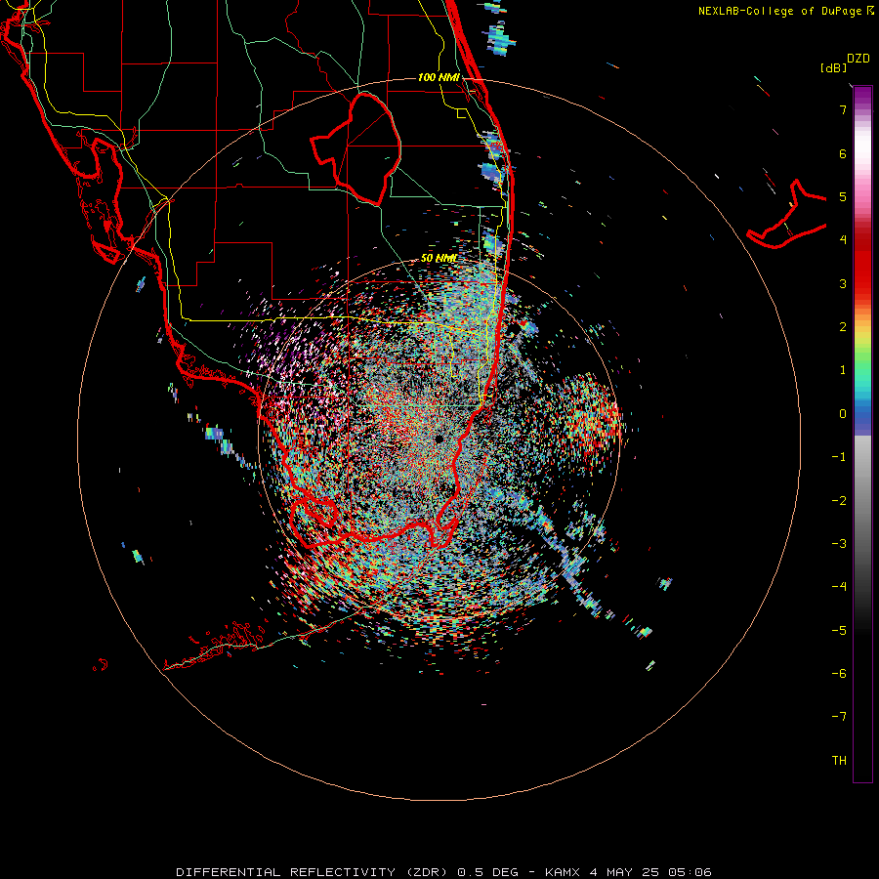Image resolution: width=879 pixels, height=879 pixels.
Task: Click the [dB] unit label
Action: click(x=834, y=67)
